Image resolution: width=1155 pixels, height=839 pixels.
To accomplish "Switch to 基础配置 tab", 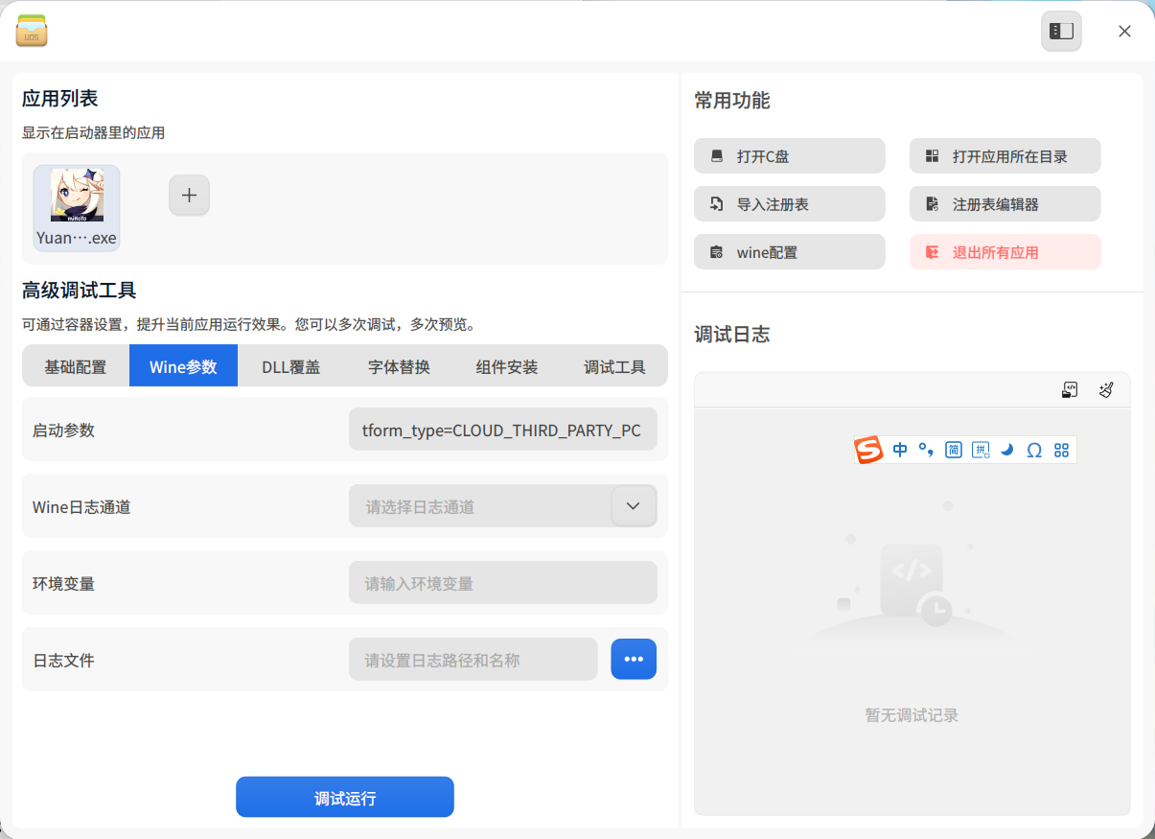I will (76, 366).
